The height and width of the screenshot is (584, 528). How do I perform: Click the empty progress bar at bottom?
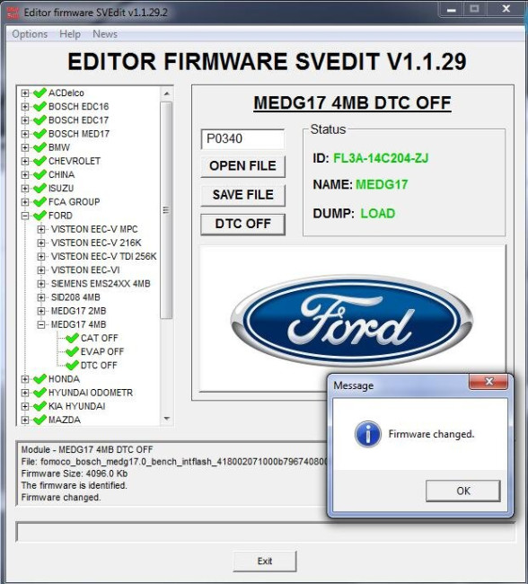(x=266, y=533)
